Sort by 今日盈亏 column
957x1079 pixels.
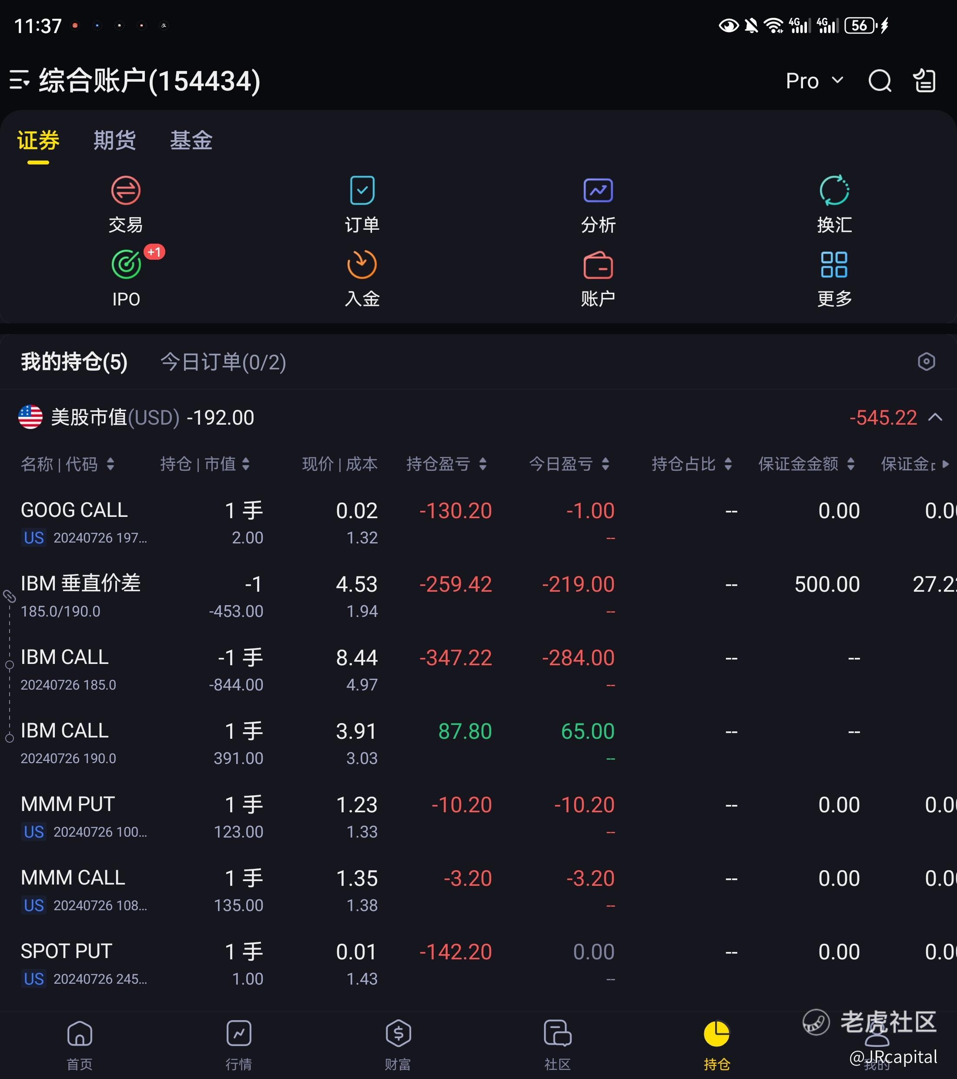[569, 464]
